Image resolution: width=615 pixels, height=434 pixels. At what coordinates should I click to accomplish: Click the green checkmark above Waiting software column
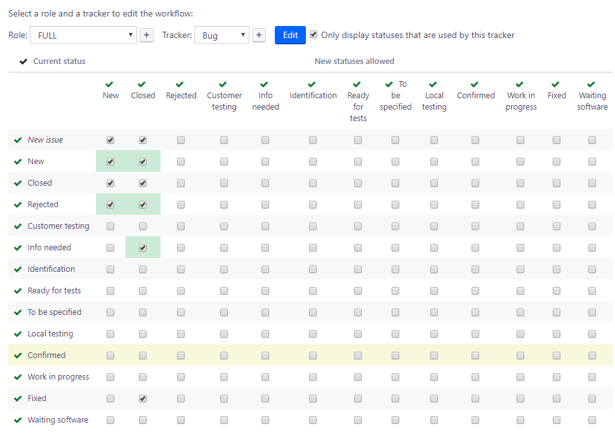coord(591,84)
